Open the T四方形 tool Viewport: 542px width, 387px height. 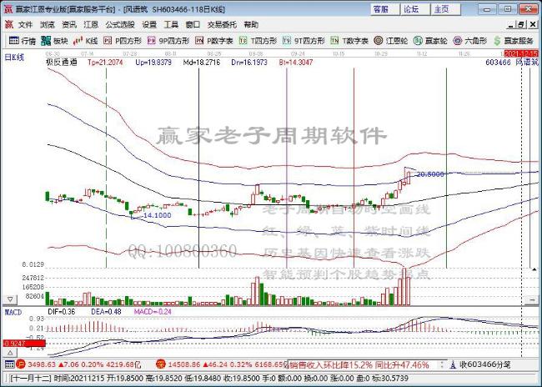258,41
